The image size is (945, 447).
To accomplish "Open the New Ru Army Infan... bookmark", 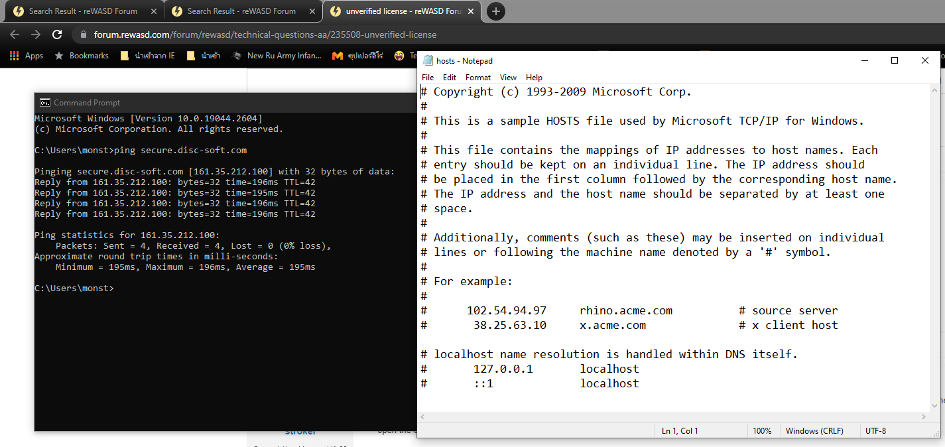I will [x=277, y=56].
